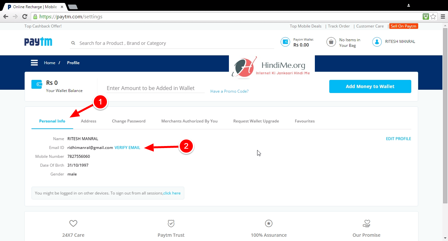Screen dimensions: 448x241
Task: Click the RITESH MANRAL name value in profile
Action: 83,139
